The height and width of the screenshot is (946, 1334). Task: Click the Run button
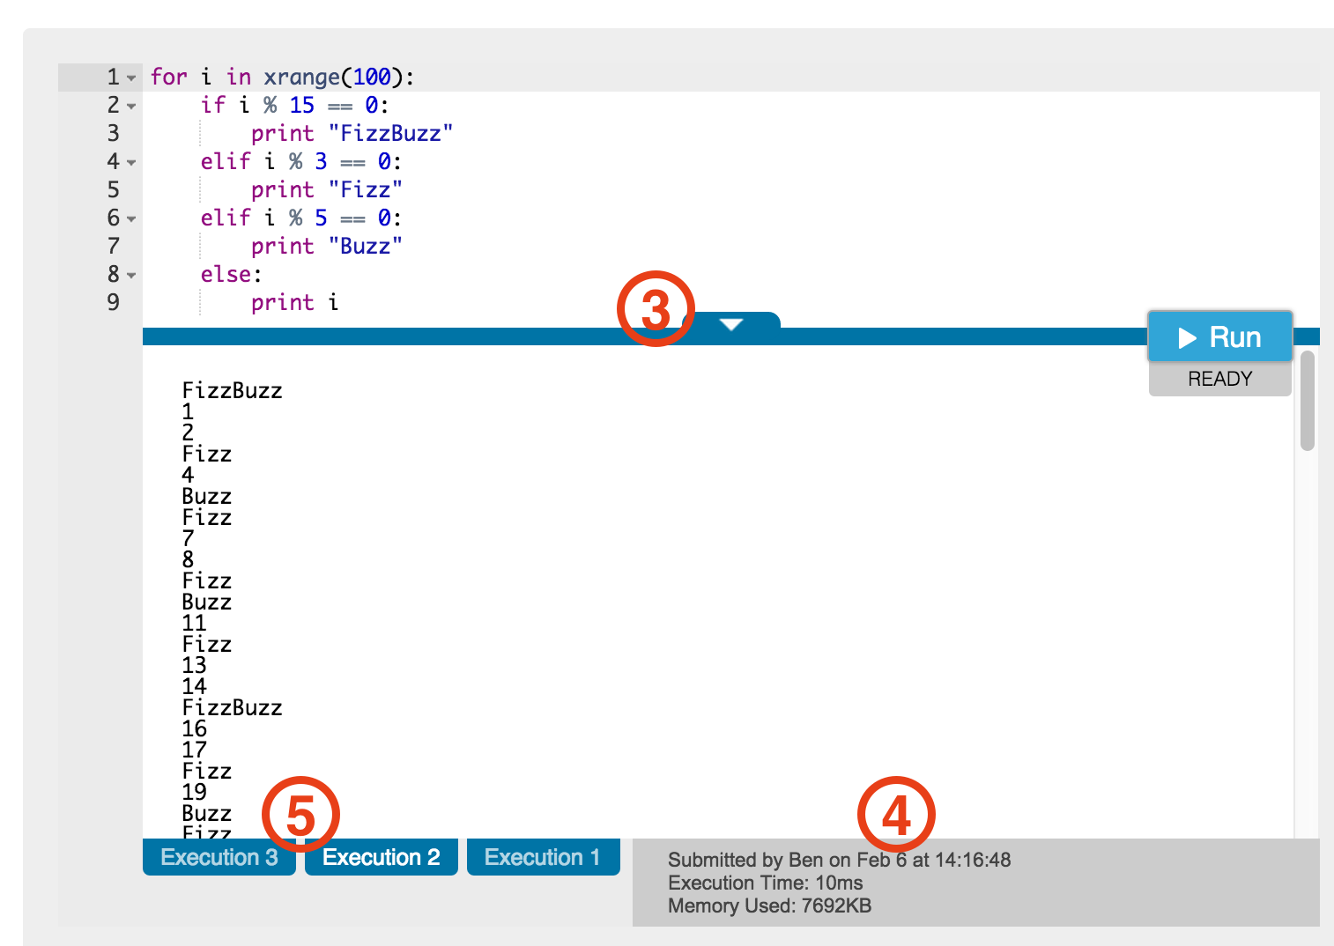(1219, 336)
